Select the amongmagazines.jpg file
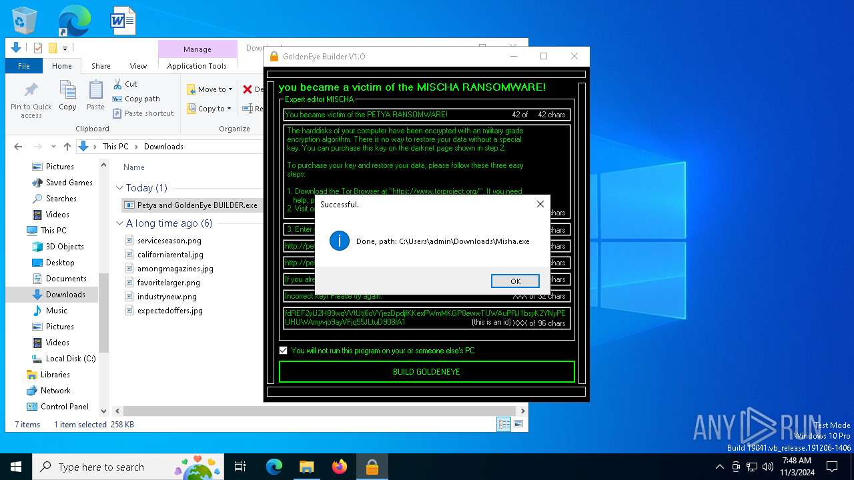The width and height of the screenshot is (854, 480). point(169,269)
